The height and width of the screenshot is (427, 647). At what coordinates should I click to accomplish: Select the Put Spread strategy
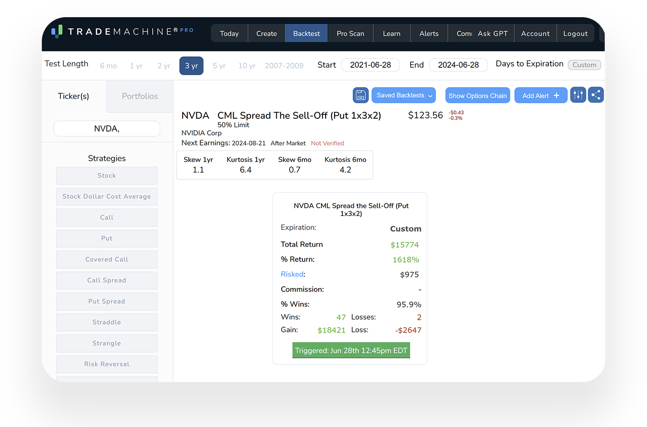(107, 301)
